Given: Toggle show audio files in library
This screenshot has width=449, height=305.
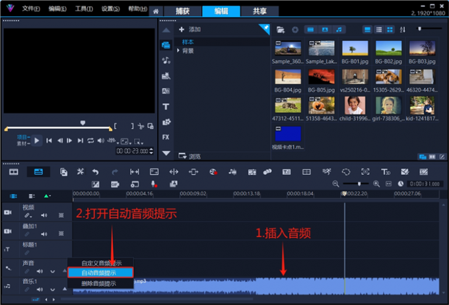Looking at the screenshot, I should pyautogui.click(x=339, y=30).
